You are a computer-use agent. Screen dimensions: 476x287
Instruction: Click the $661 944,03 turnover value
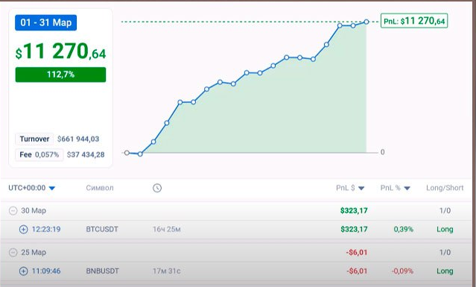(78, 139)
